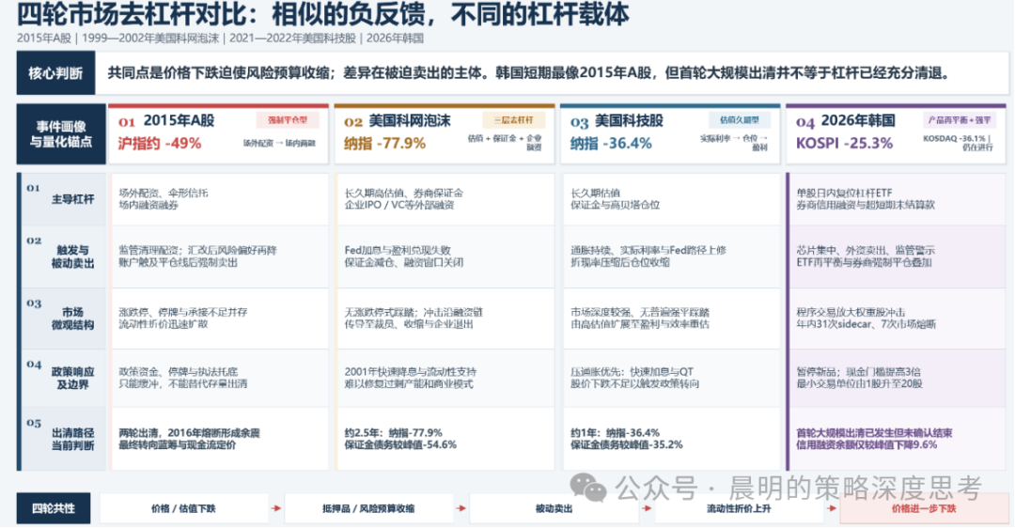Click the sentence starting '共同点是价格下跌迫使风险预算收缩'
Viewport: 1015px width, 528px height.
click(528, 73)
